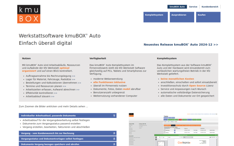Click 'Einfach überall digital' subheadline
234x146 pixels.
(x=45, y=43)
